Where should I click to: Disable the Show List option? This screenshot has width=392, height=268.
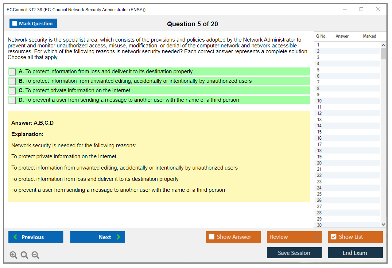333,237
